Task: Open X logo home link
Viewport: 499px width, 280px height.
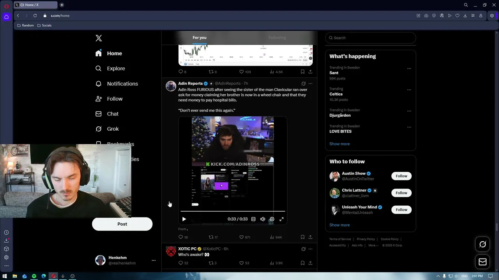Action: 99,38
